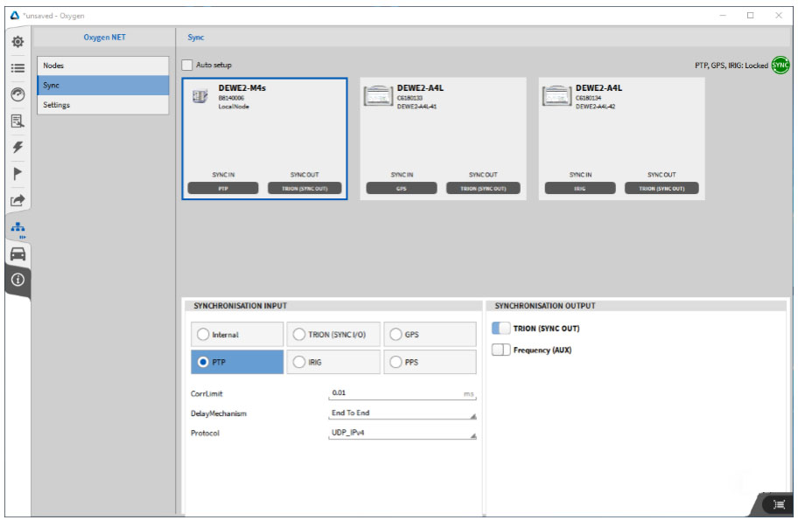Image resolution: width=798 pixels, height=520 pixels.
Task: Toggle the Frequency (AUX) output switch
Action: click(500, 350)
